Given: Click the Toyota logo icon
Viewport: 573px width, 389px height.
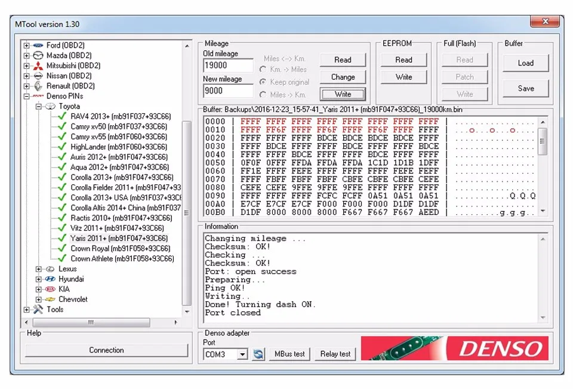Looking at the screenshot, I should [x=50, y=106].
